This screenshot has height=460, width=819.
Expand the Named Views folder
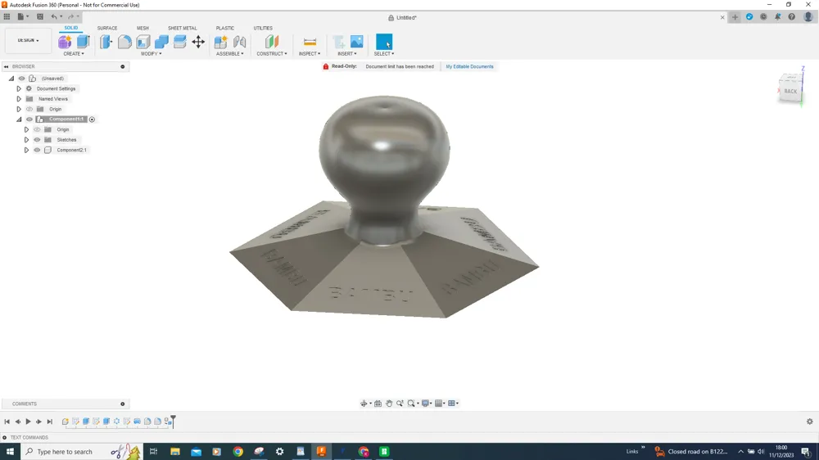[19, 99]
